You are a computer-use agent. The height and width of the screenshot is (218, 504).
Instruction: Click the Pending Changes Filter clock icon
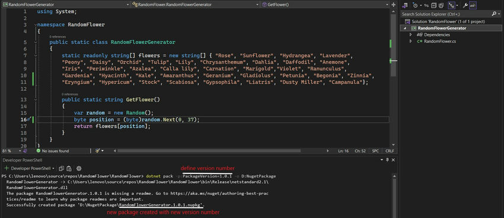click(x=415, y=5)
